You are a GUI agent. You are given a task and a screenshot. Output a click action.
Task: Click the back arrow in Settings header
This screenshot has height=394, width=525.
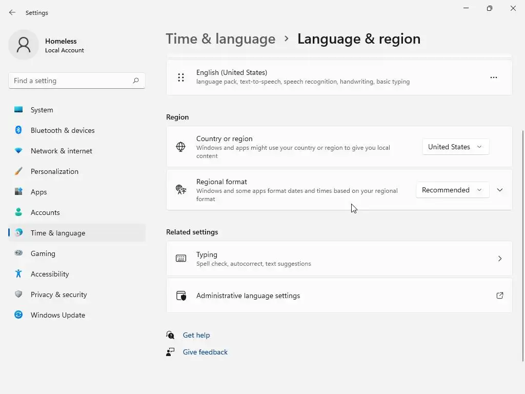(12, 12)
